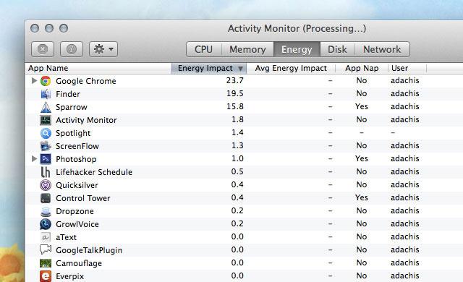Screen dimensions: 463x282
Task: Sort by Avg Energy Impact column
Action: 291,68
